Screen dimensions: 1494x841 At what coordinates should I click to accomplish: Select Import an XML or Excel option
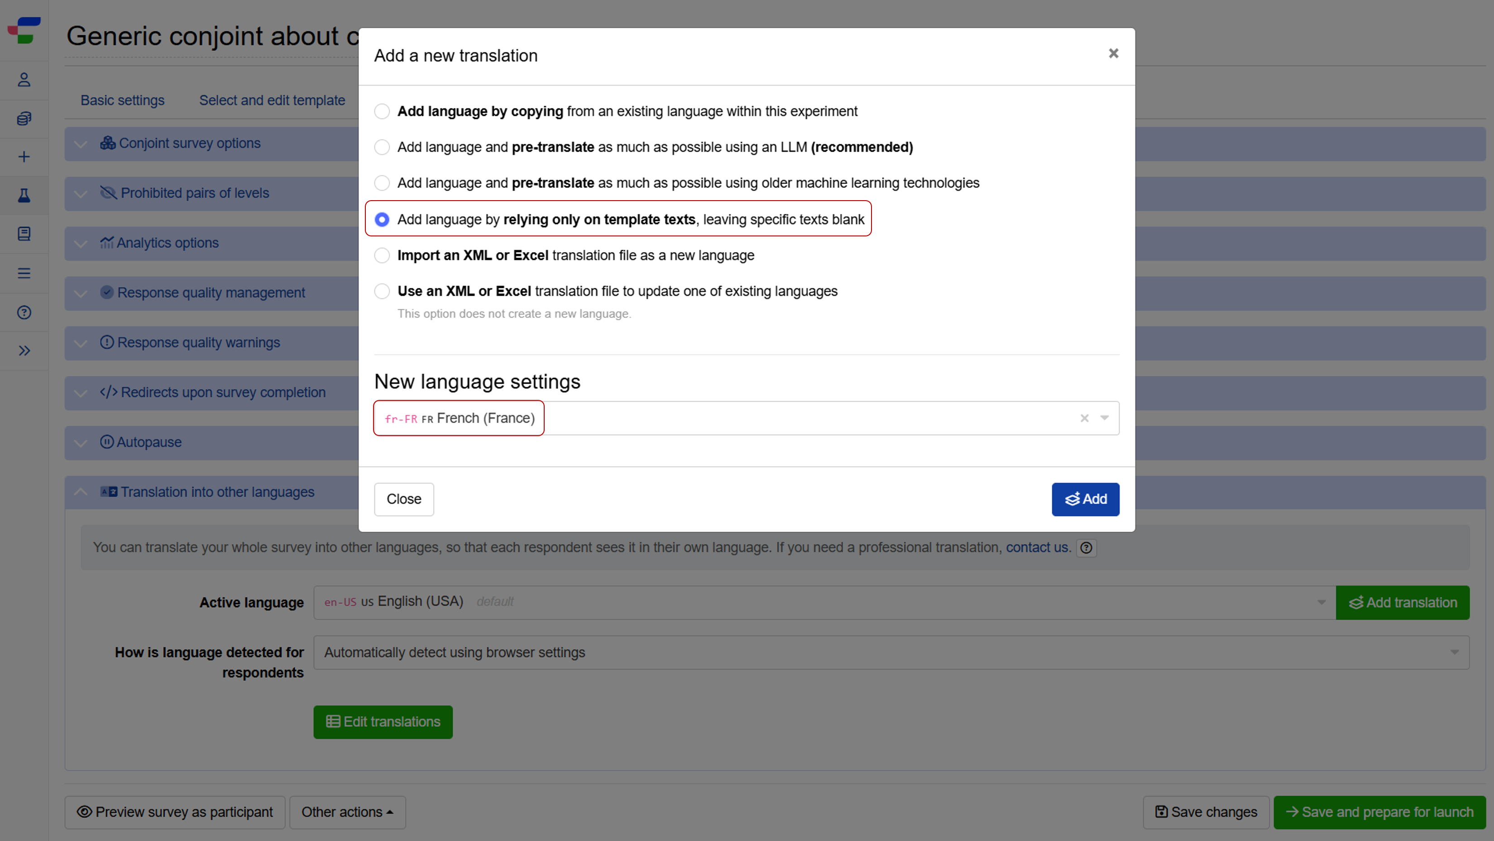pyautogui.click(x=382, y=255)
